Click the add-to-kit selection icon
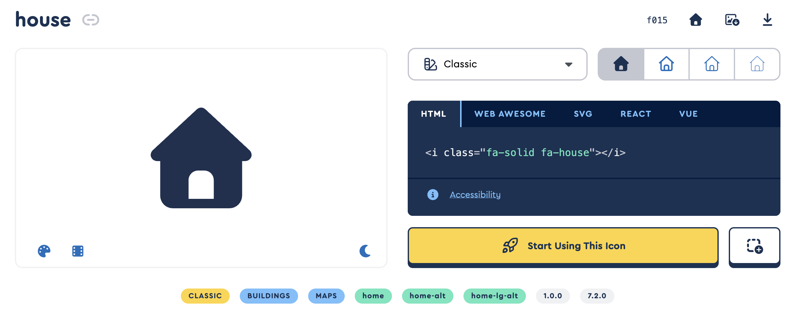794x314 pixels. [754, 246]
